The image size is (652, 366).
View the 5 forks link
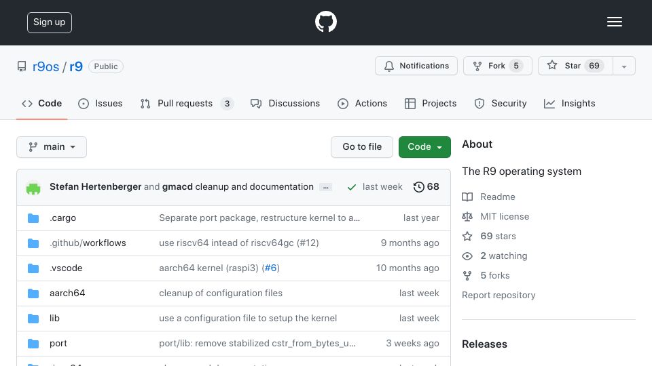[486, 276]
